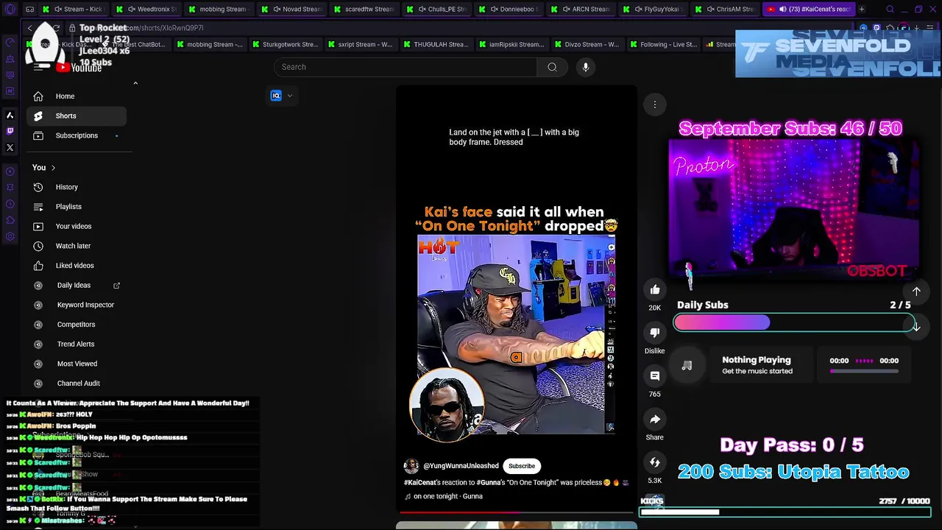
Task: Click the Remix button showing 5.3K
Action: 655,462
